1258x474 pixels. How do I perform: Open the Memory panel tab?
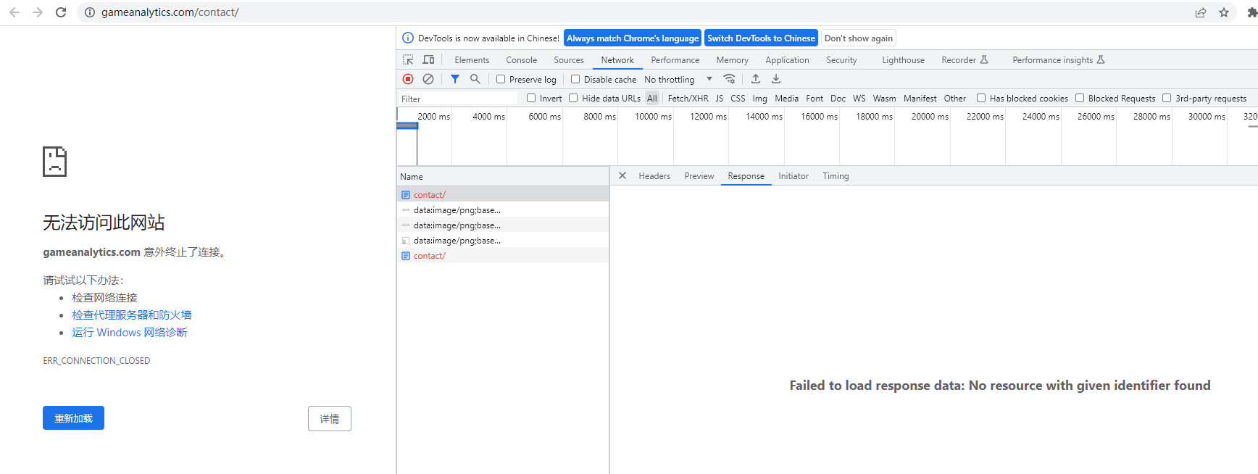tap(733, 60)
